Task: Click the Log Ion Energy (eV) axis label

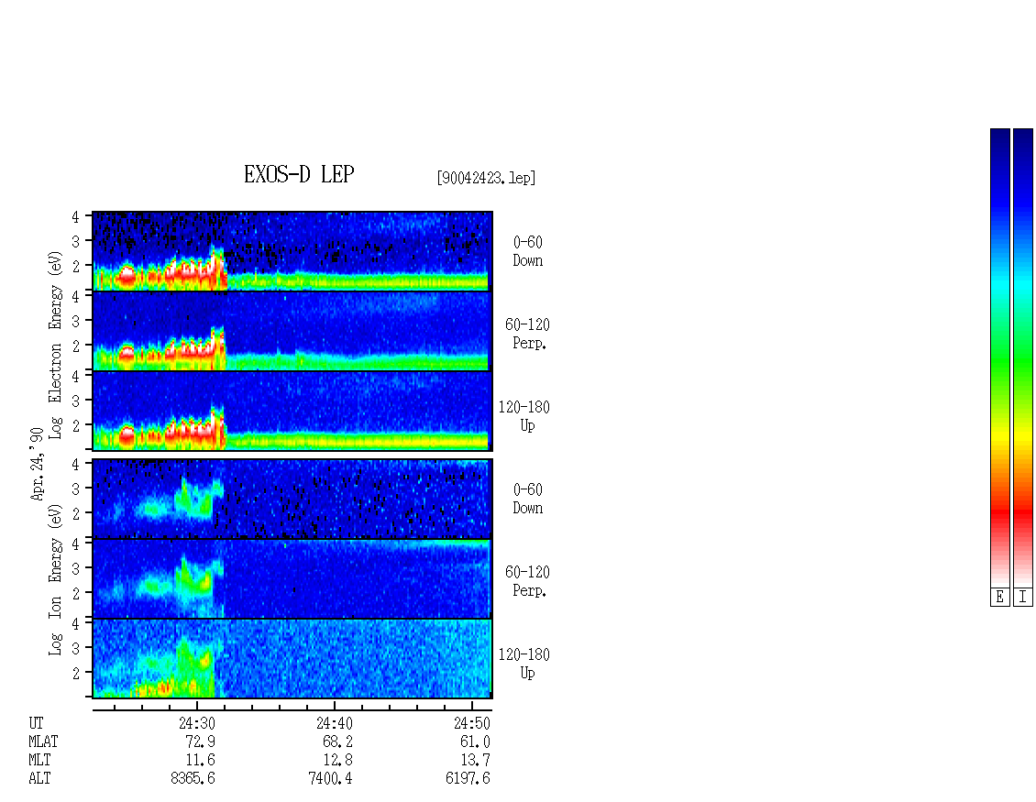Action: (55, 579)
